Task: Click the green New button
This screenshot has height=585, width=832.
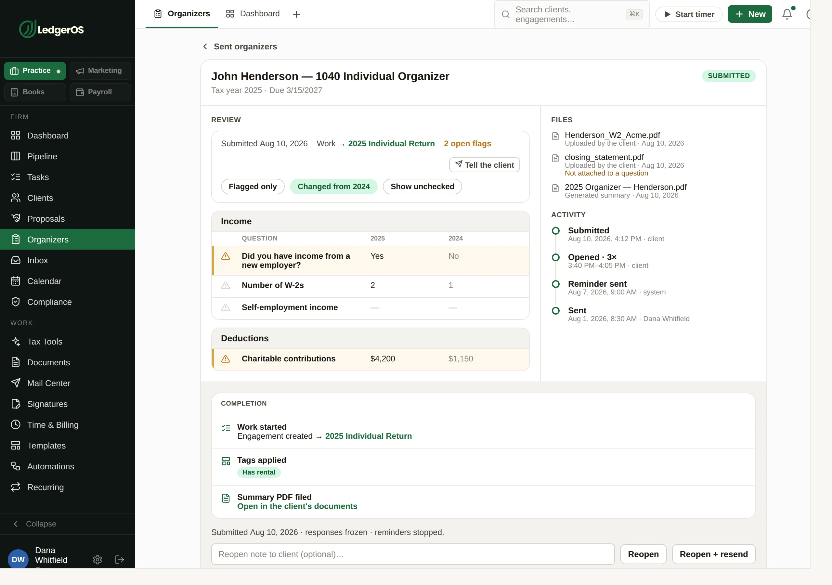Action: (750, 14)
